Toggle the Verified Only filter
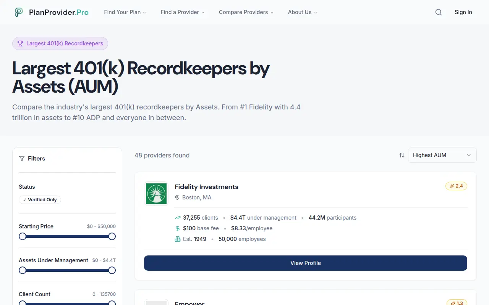Image resolution: width=489 pixels, height=305 pixels. 40,200
